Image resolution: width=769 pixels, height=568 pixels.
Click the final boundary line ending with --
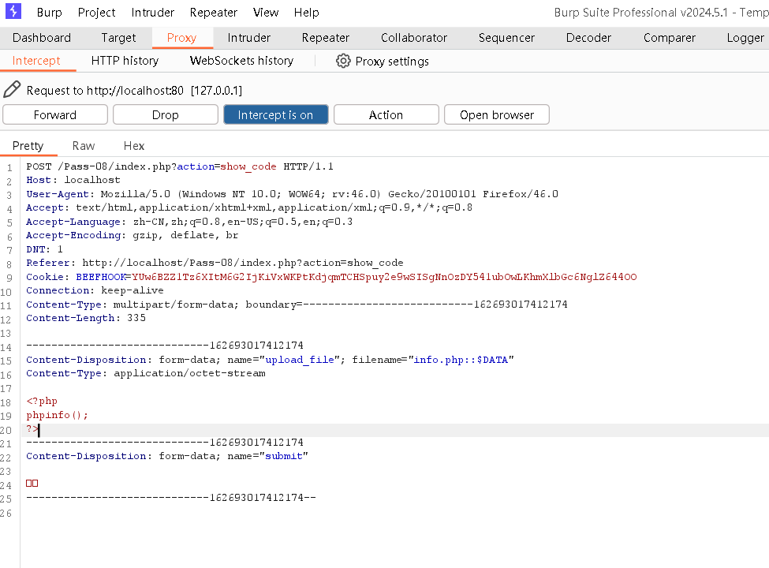(171, 497)
